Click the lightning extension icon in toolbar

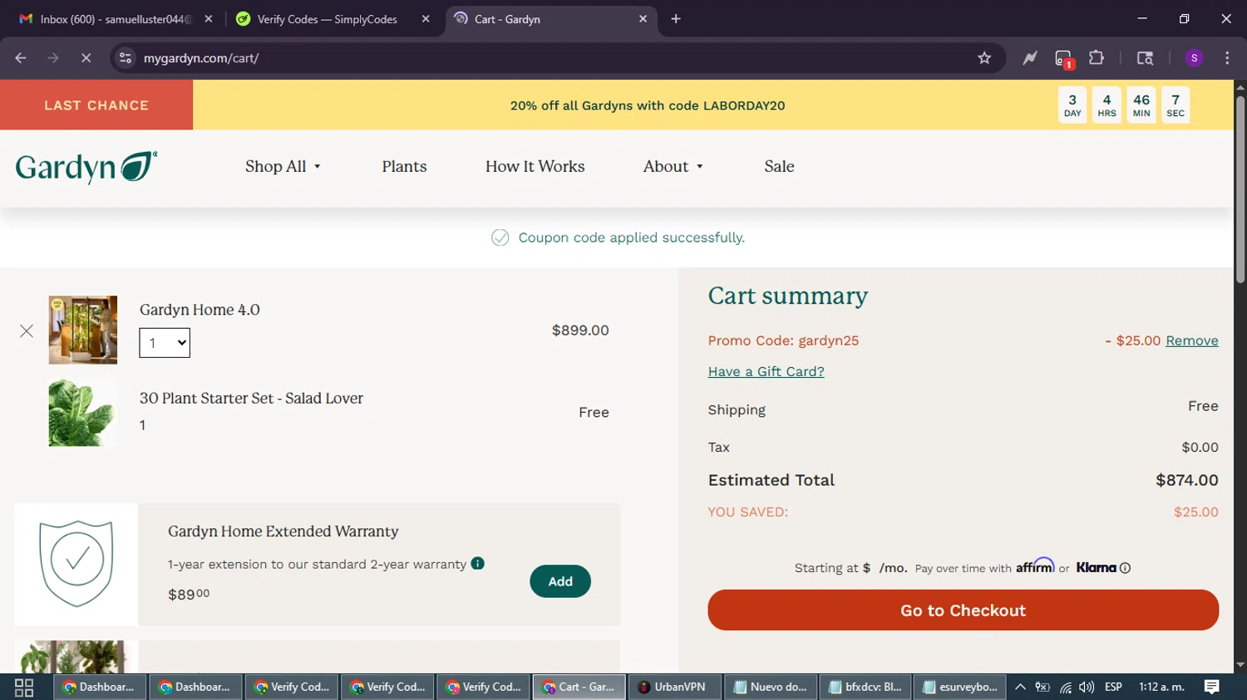1030,58
